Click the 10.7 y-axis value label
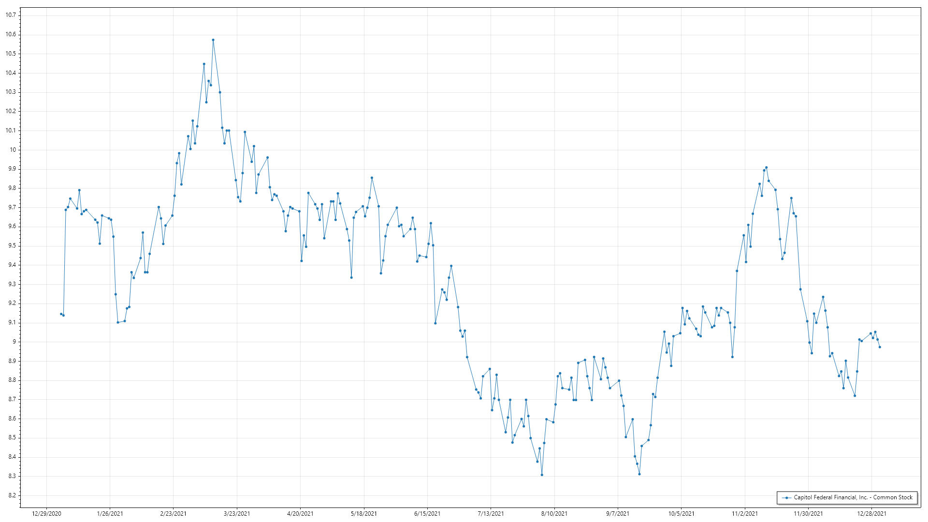The width and height of the screenshot is (928, 522). click(x=11, y=15)
